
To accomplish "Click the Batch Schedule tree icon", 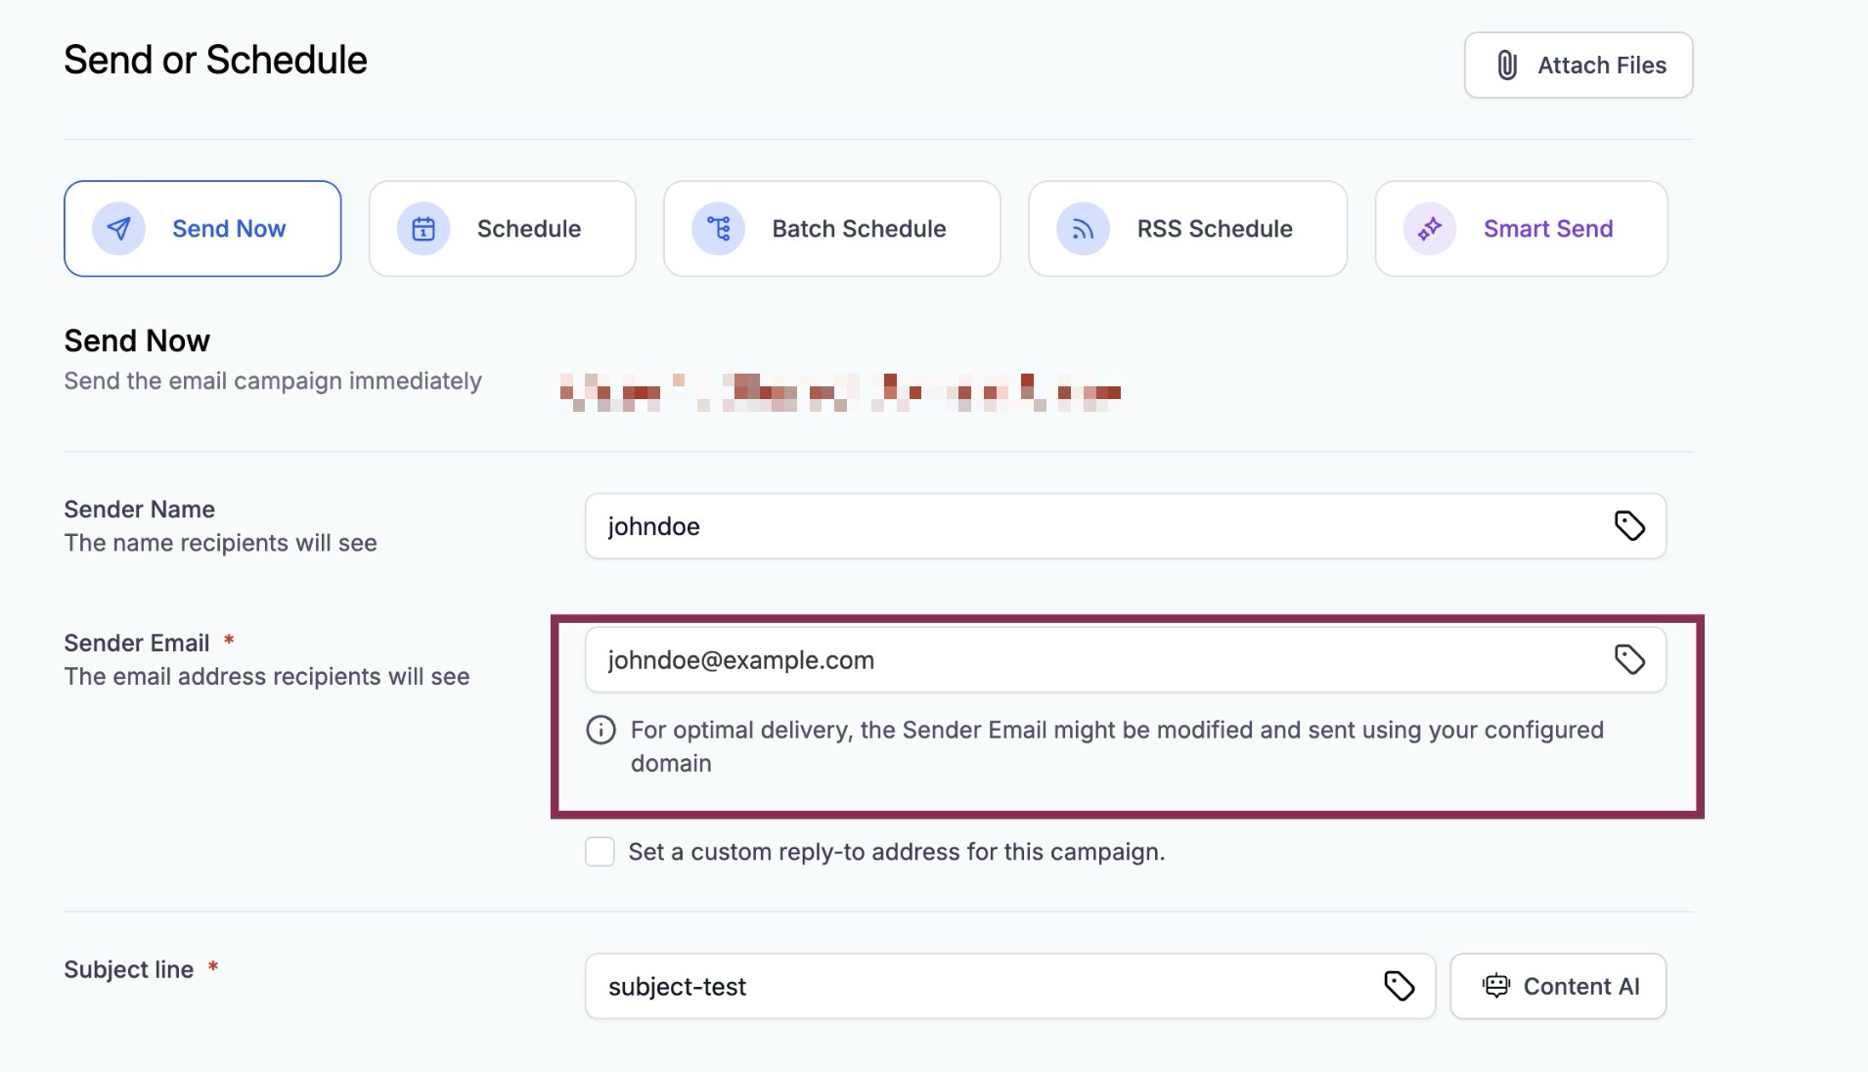I will click(x=719, y=229).
